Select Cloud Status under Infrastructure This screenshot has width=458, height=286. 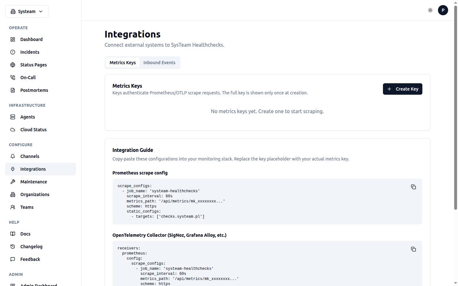[40, 130]
